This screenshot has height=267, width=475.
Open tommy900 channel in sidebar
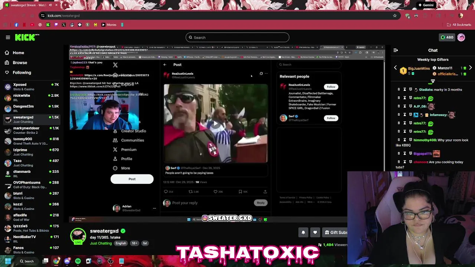(x=32, y=141)
